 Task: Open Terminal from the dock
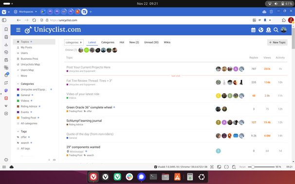click(x=153, y=177)
